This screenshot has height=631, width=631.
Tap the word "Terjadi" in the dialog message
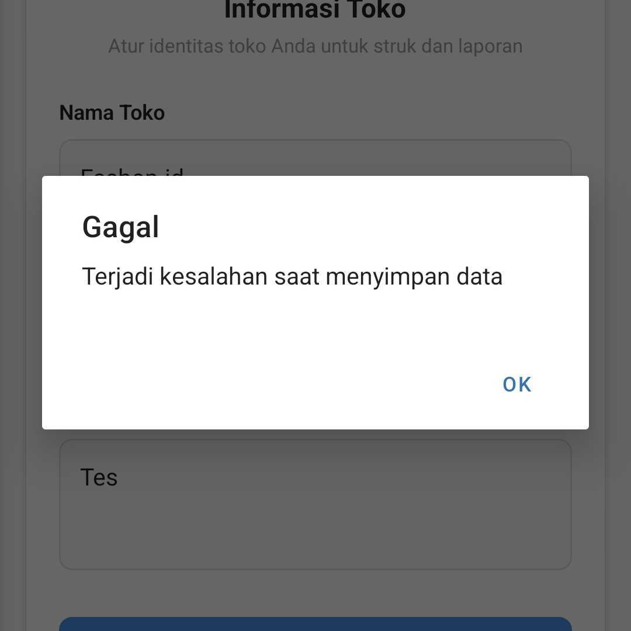pos(117,277)
